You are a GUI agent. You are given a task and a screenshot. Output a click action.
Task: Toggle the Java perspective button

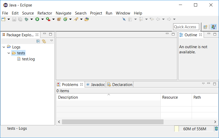coord(214,27)
